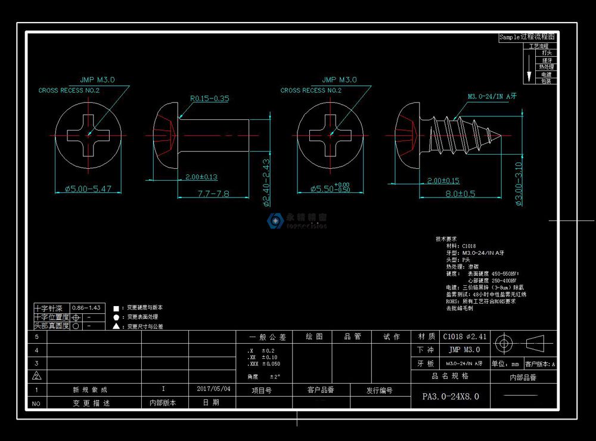This screenshot has height=441, width=596.
Task: Click the process flow downward arrow
Action: click(528, 67)
